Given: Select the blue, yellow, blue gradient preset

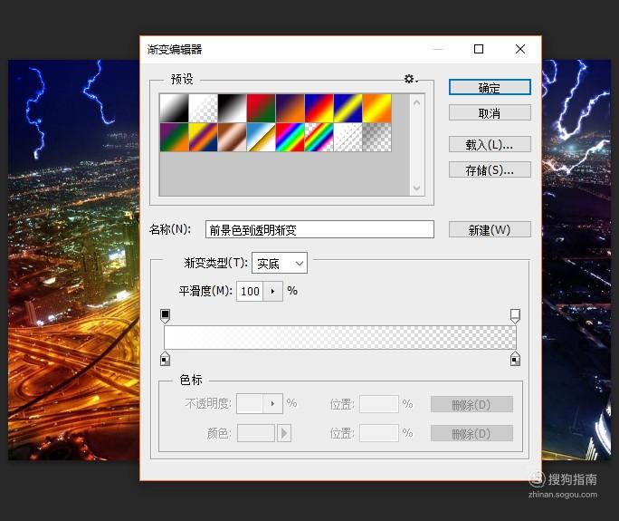Looking at the screenshot, I should (x=348, y=108).
